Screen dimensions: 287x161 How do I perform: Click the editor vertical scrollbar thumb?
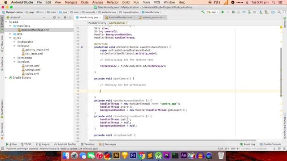281,72
